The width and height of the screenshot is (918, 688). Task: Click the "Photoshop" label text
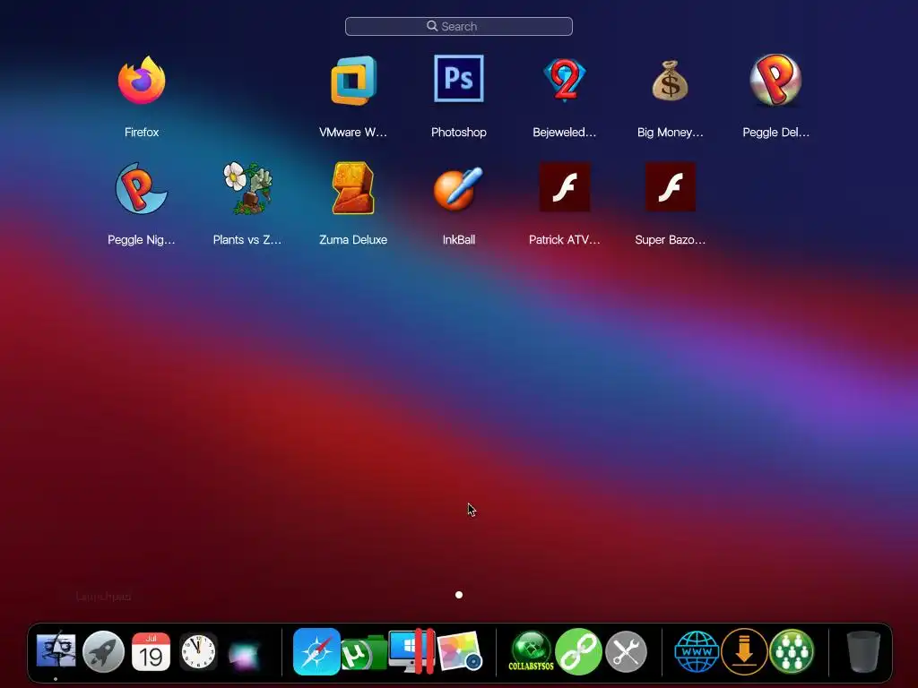pyautogui.click(x=459, y=133)
